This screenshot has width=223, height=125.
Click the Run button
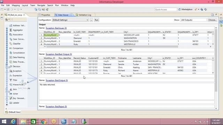point(97,20)
